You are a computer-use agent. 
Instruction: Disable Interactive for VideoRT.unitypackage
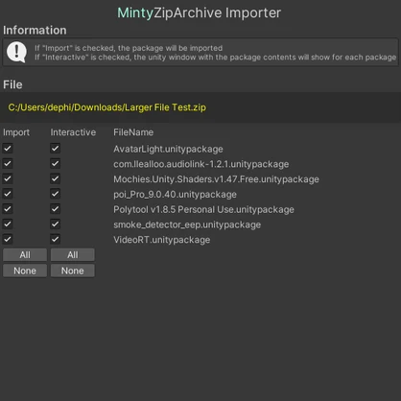click(55, 239)
